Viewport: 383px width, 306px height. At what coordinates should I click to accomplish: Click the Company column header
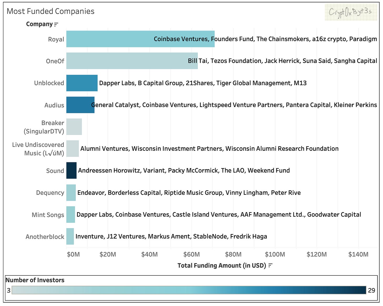click(39, 24)
